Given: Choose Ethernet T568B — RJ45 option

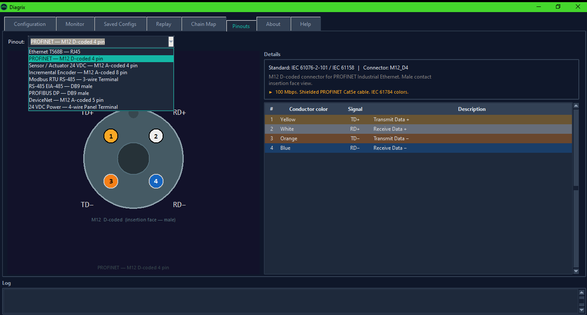Looking at the screenshot, I should click(101, 52).
